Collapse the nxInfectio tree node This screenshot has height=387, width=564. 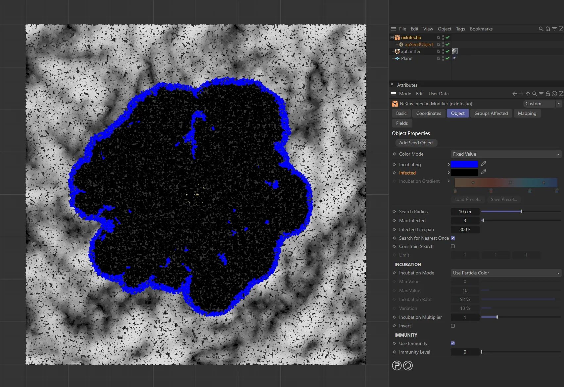pos(392,38)
